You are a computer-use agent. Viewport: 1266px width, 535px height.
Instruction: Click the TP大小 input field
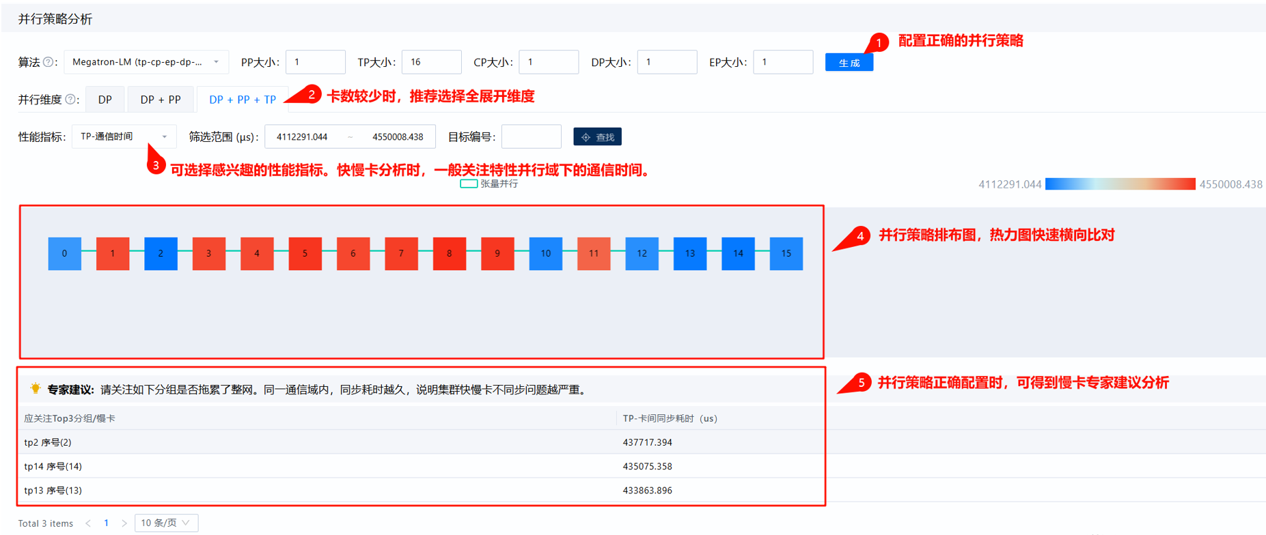[x=431, y=62]
